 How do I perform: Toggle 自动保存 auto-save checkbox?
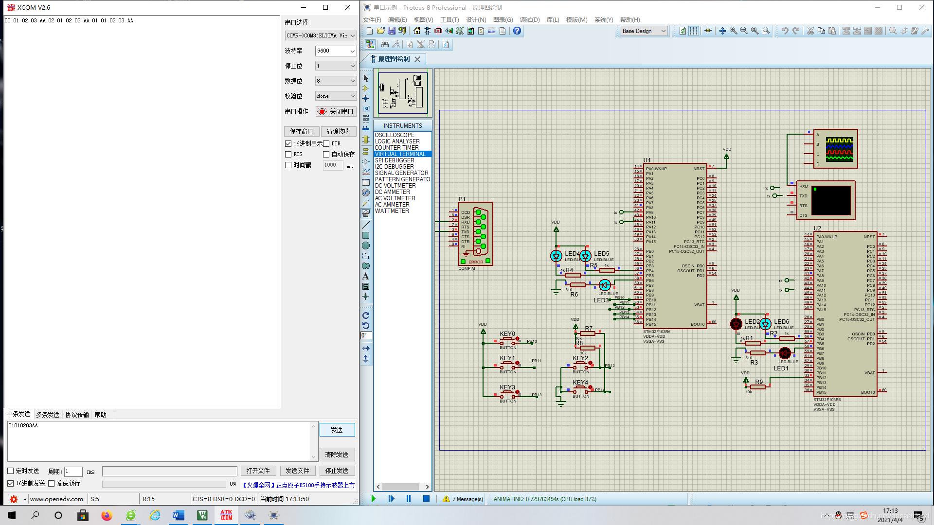[326, 155]
